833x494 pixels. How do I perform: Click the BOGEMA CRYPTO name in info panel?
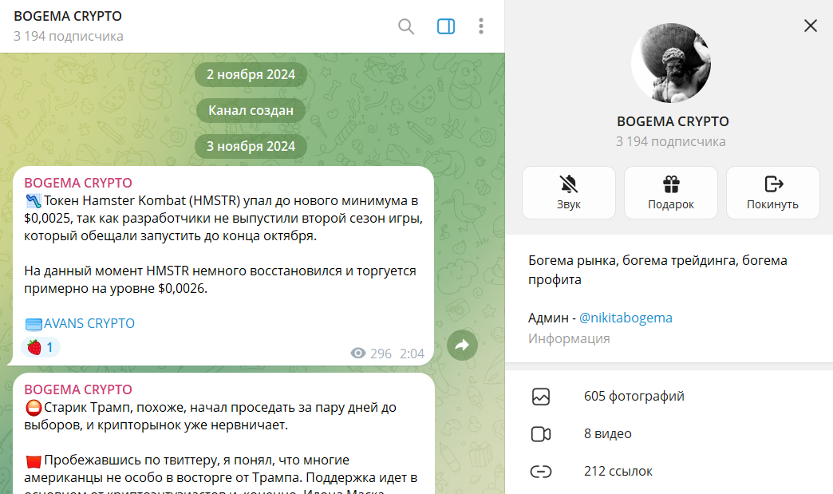point(673,121)
